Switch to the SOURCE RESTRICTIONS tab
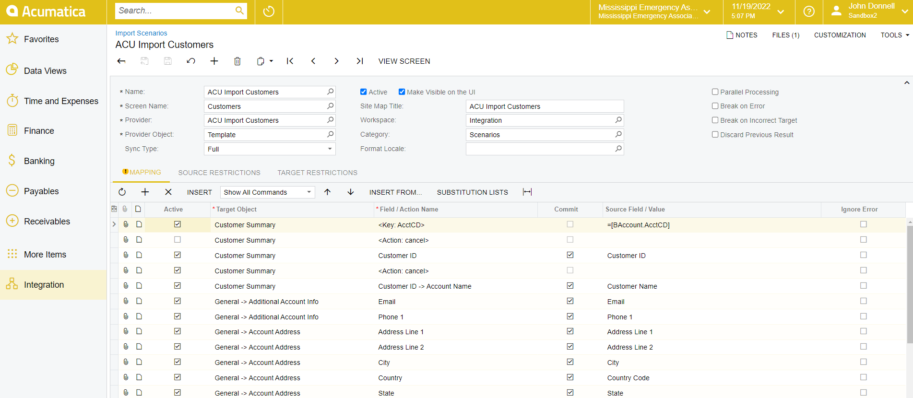The width and height of the screenshot is (913, 398). coord(219,173)
